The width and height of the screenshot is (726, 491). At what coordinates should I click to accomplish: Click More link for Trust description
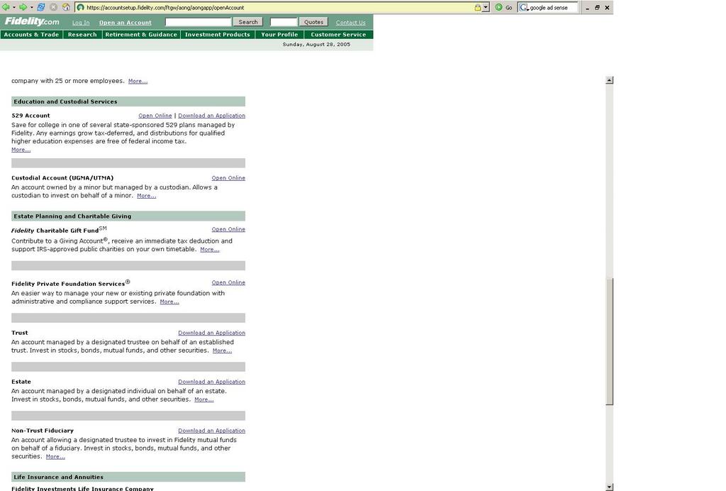222,351
